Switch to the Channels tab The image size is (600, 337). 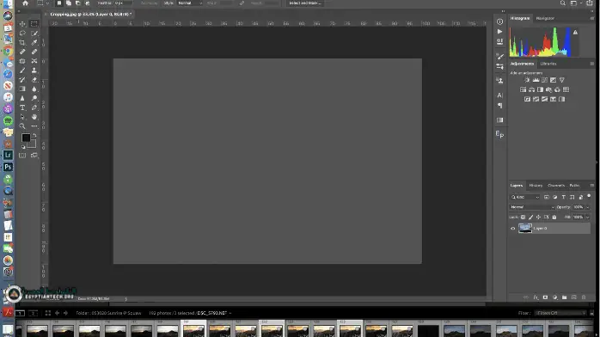tap(556, 186)
